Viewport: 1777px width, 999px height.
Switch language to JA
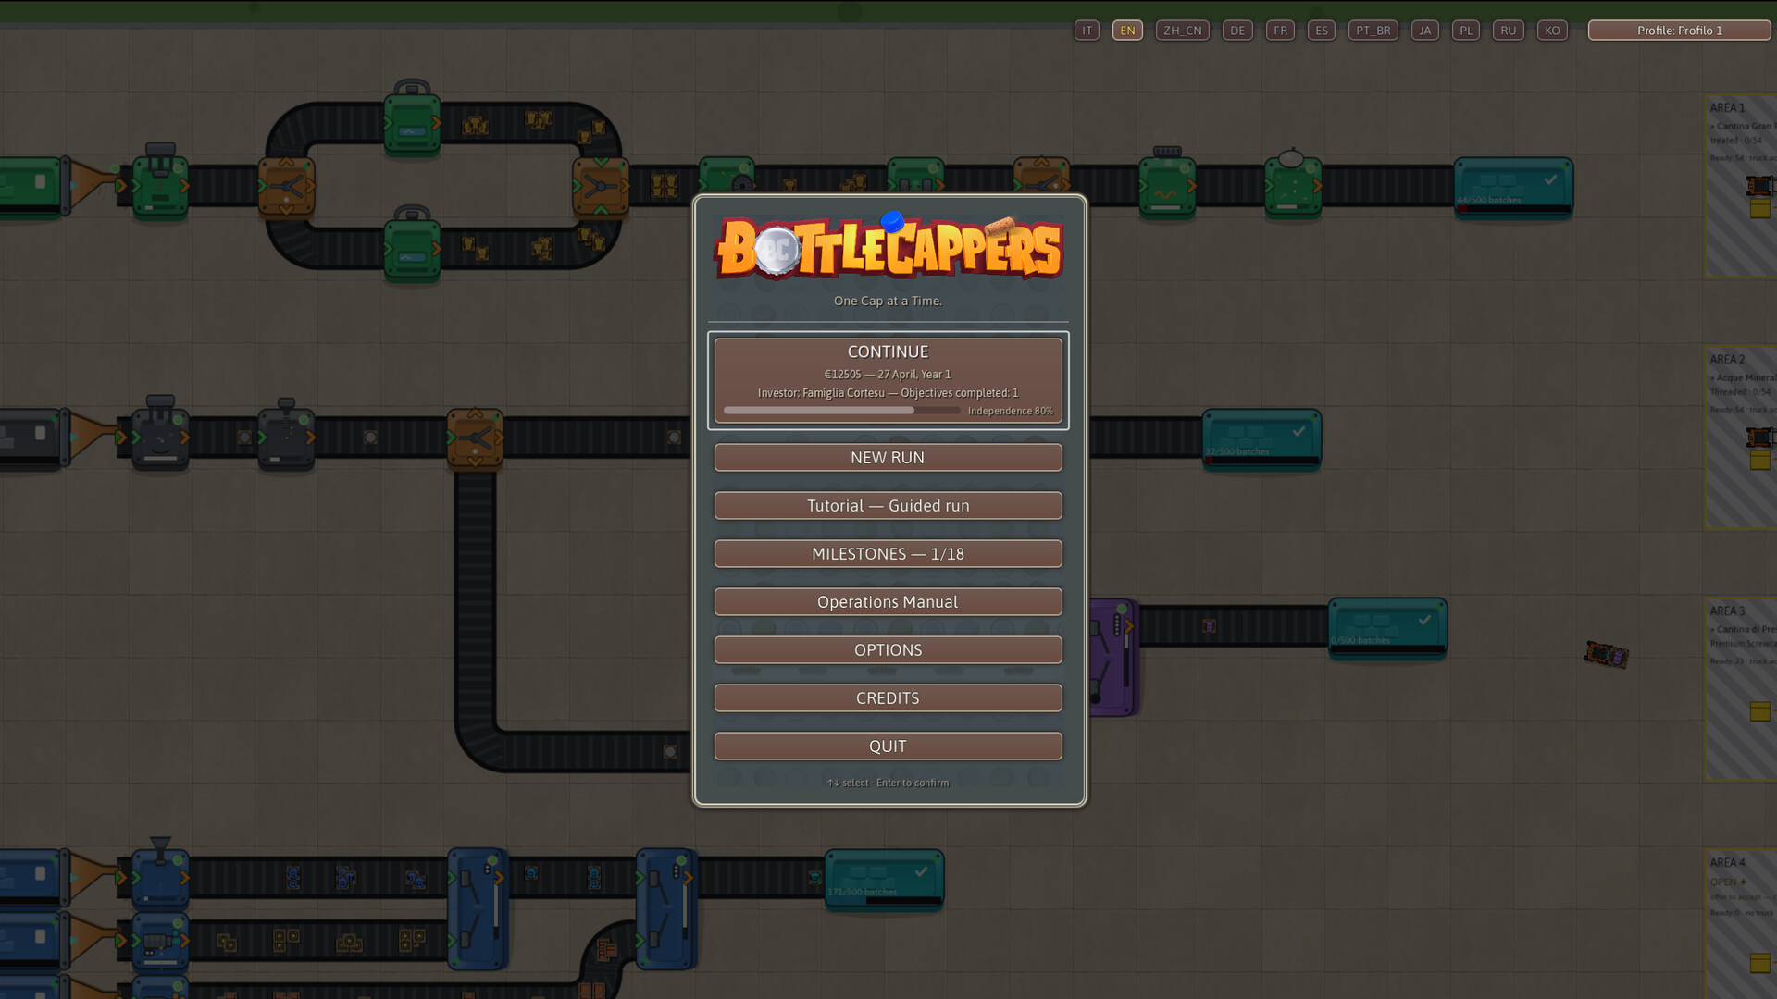(x=1425, y=31)
